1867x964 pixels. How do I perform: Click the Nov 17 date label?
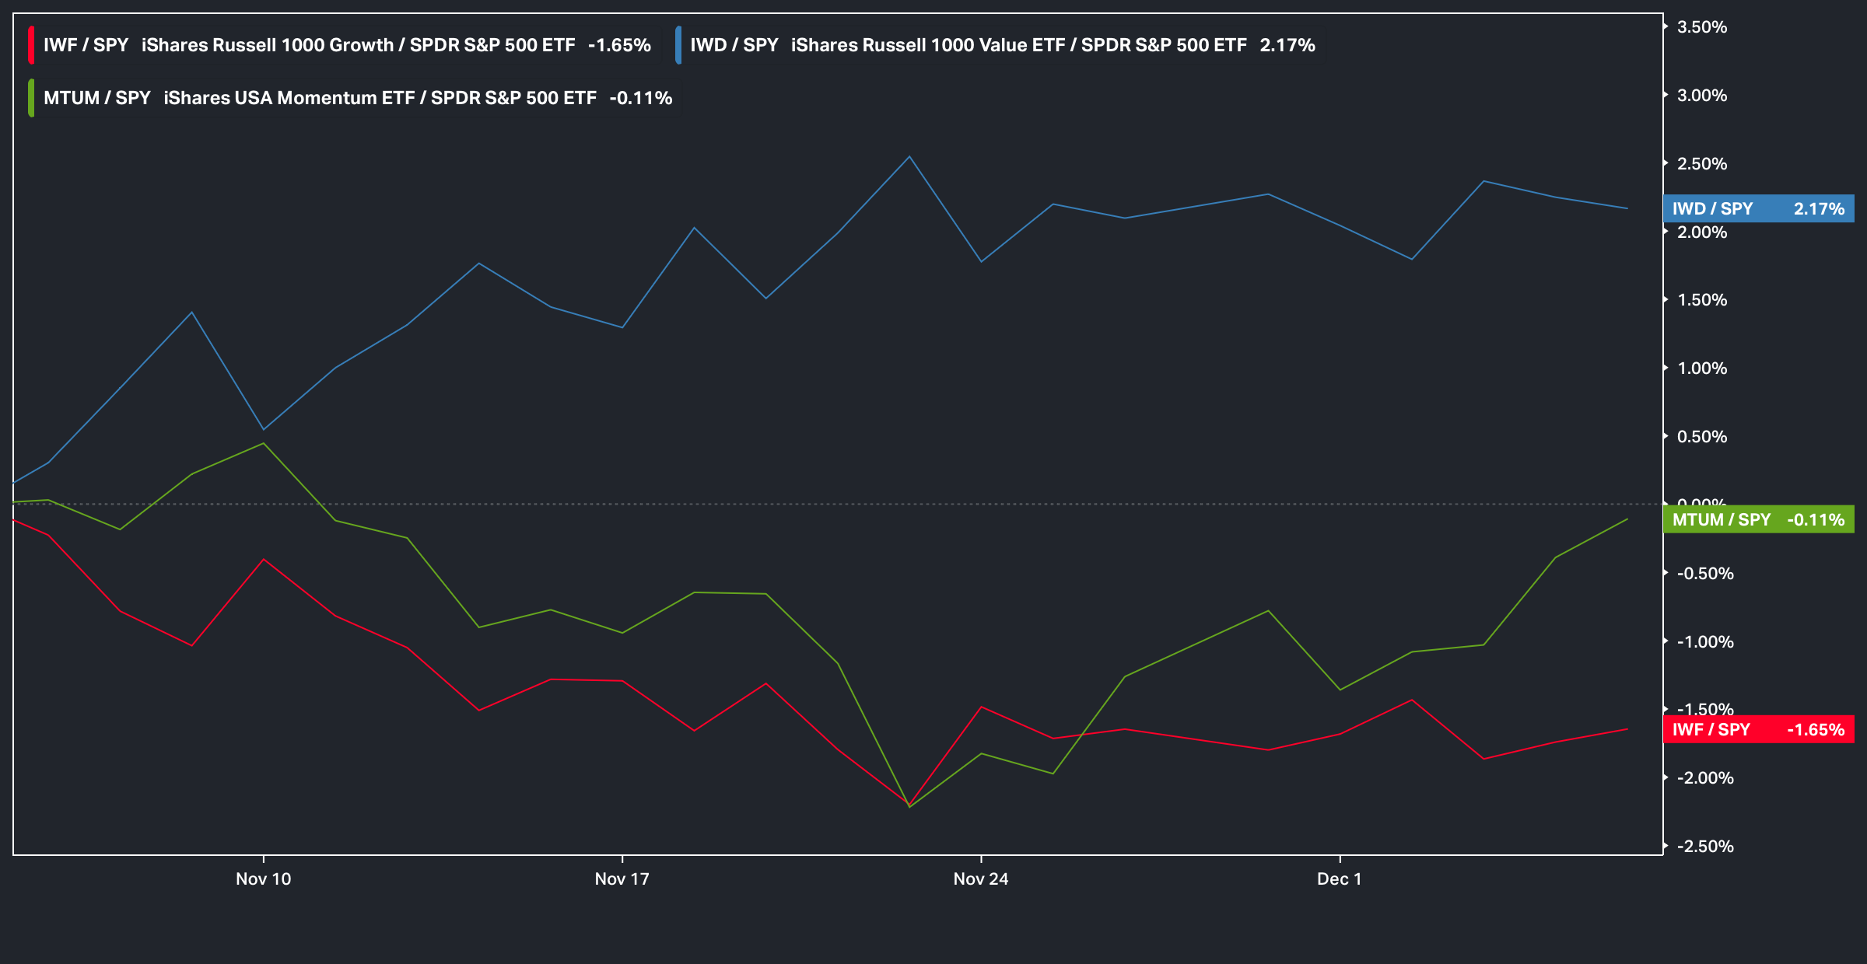point(622,878)
